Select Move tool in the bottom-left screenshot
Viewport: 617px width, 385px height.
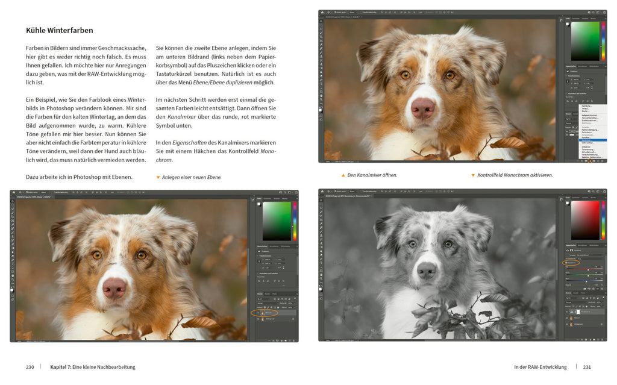point(13,202)
